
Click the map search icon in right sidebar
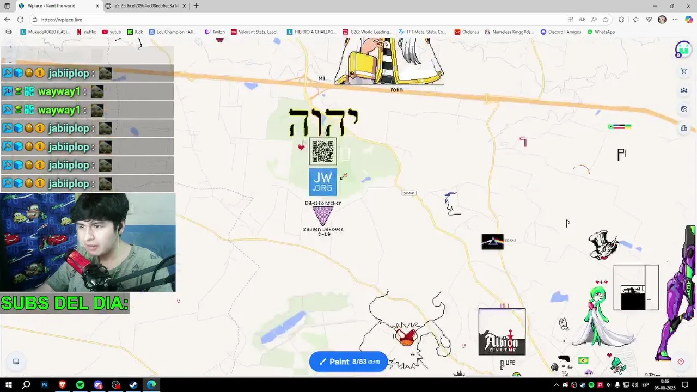[684, 109]
